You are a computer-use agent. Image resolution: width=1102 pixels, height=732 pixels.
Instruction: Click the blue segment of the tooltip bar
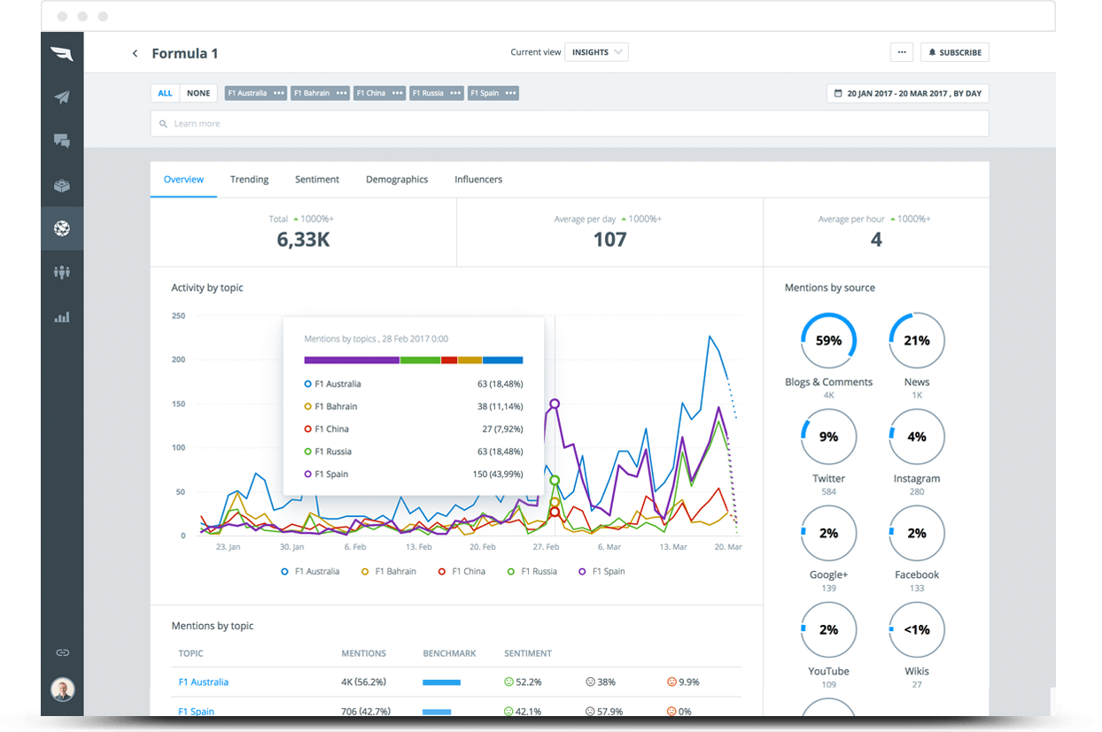pyautogui.click(x=502, y=360)
